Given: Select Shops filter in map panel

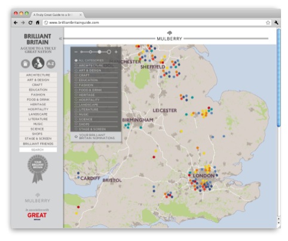Looking at the screenshot, I should 96,124.
